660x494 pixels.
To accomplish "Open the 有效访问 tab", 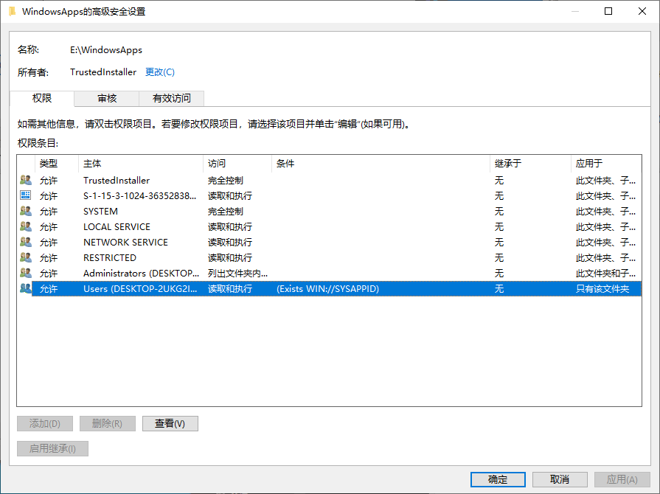I will [172, 99].
